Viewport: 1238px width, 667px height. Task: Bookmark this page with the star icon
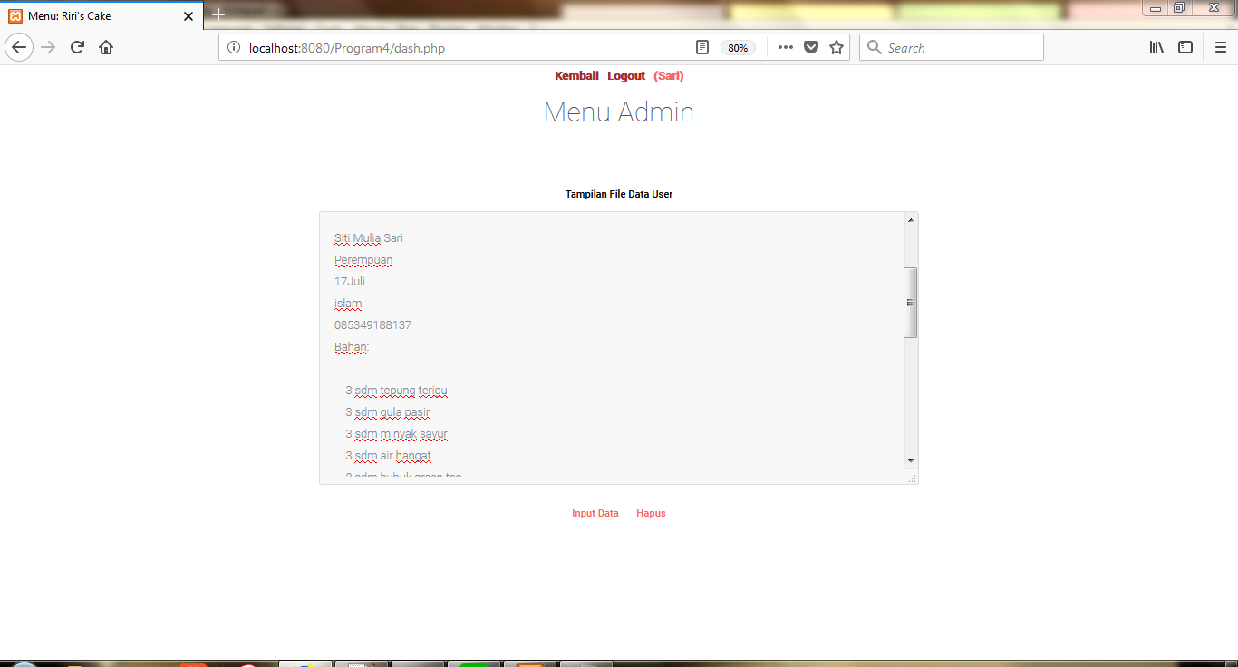[x=835, y=47]
